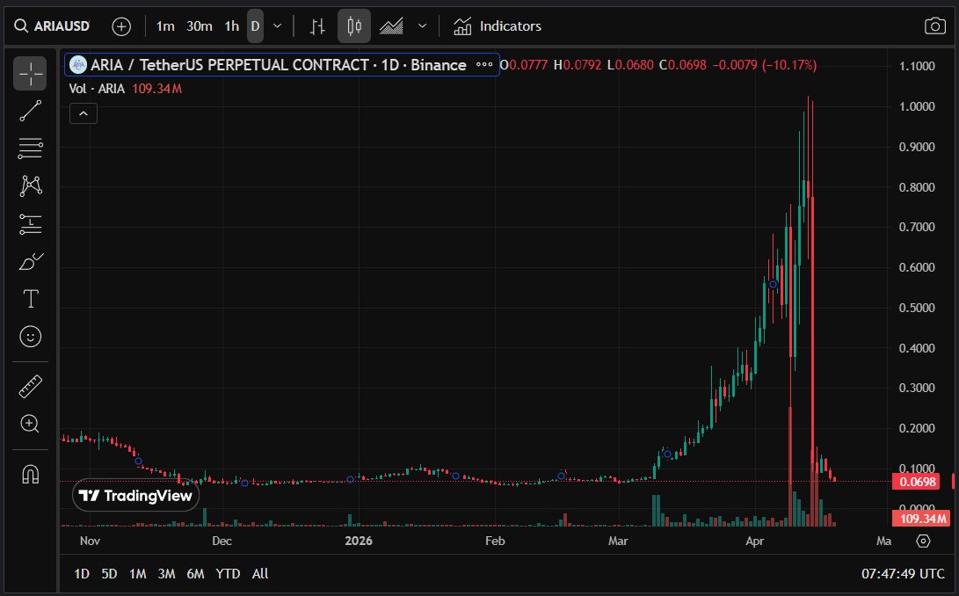Viewport: 959px width, 596px height.
Task: Select the crosshair cursor tool
Action: click(x=30, y=74)
